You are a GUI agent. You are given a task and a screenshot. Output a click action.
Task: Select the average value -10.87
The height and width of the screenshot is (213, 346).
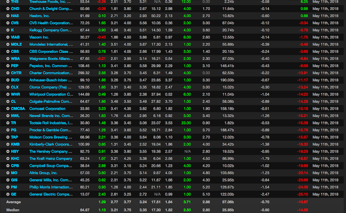tap(302, 202)
